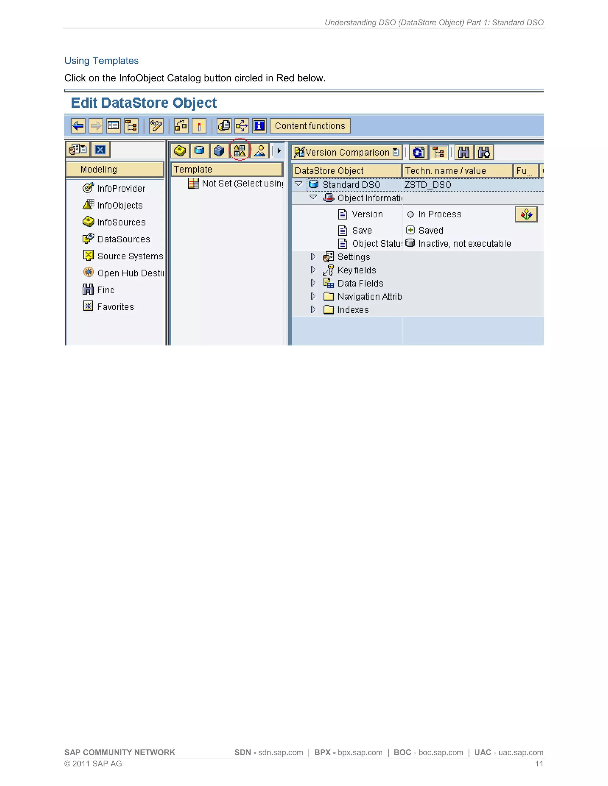Viewport: 608px width, 786px height.
Task: Select the Not Set template row
Action: (x=236, y=184)
